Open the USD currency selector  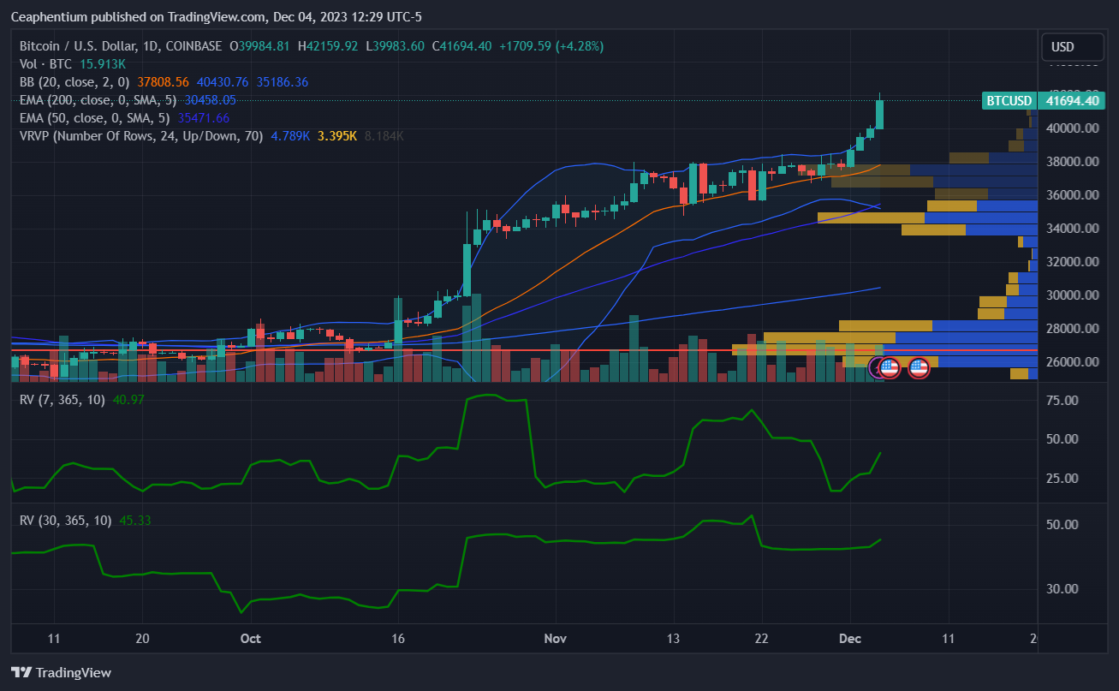point(1062,47)
